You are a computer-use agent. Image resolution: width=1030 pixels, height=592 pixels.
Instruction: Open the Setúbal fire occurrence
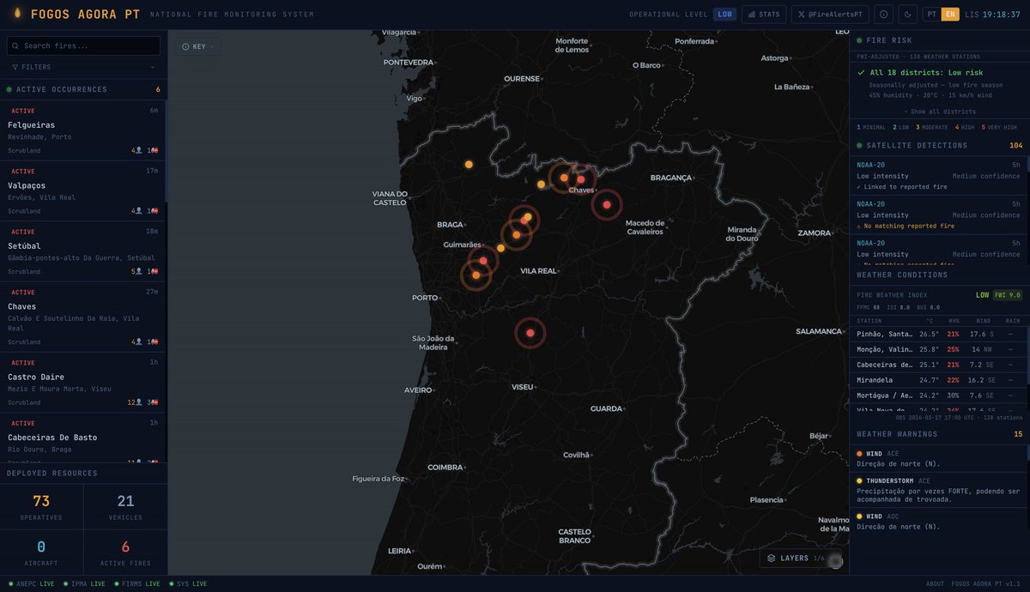(x=82, y=251)
